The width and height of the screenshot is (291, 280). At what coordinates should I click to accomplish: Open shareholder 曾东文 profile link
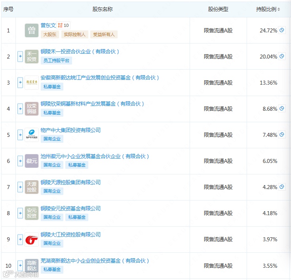pos(48,25)
